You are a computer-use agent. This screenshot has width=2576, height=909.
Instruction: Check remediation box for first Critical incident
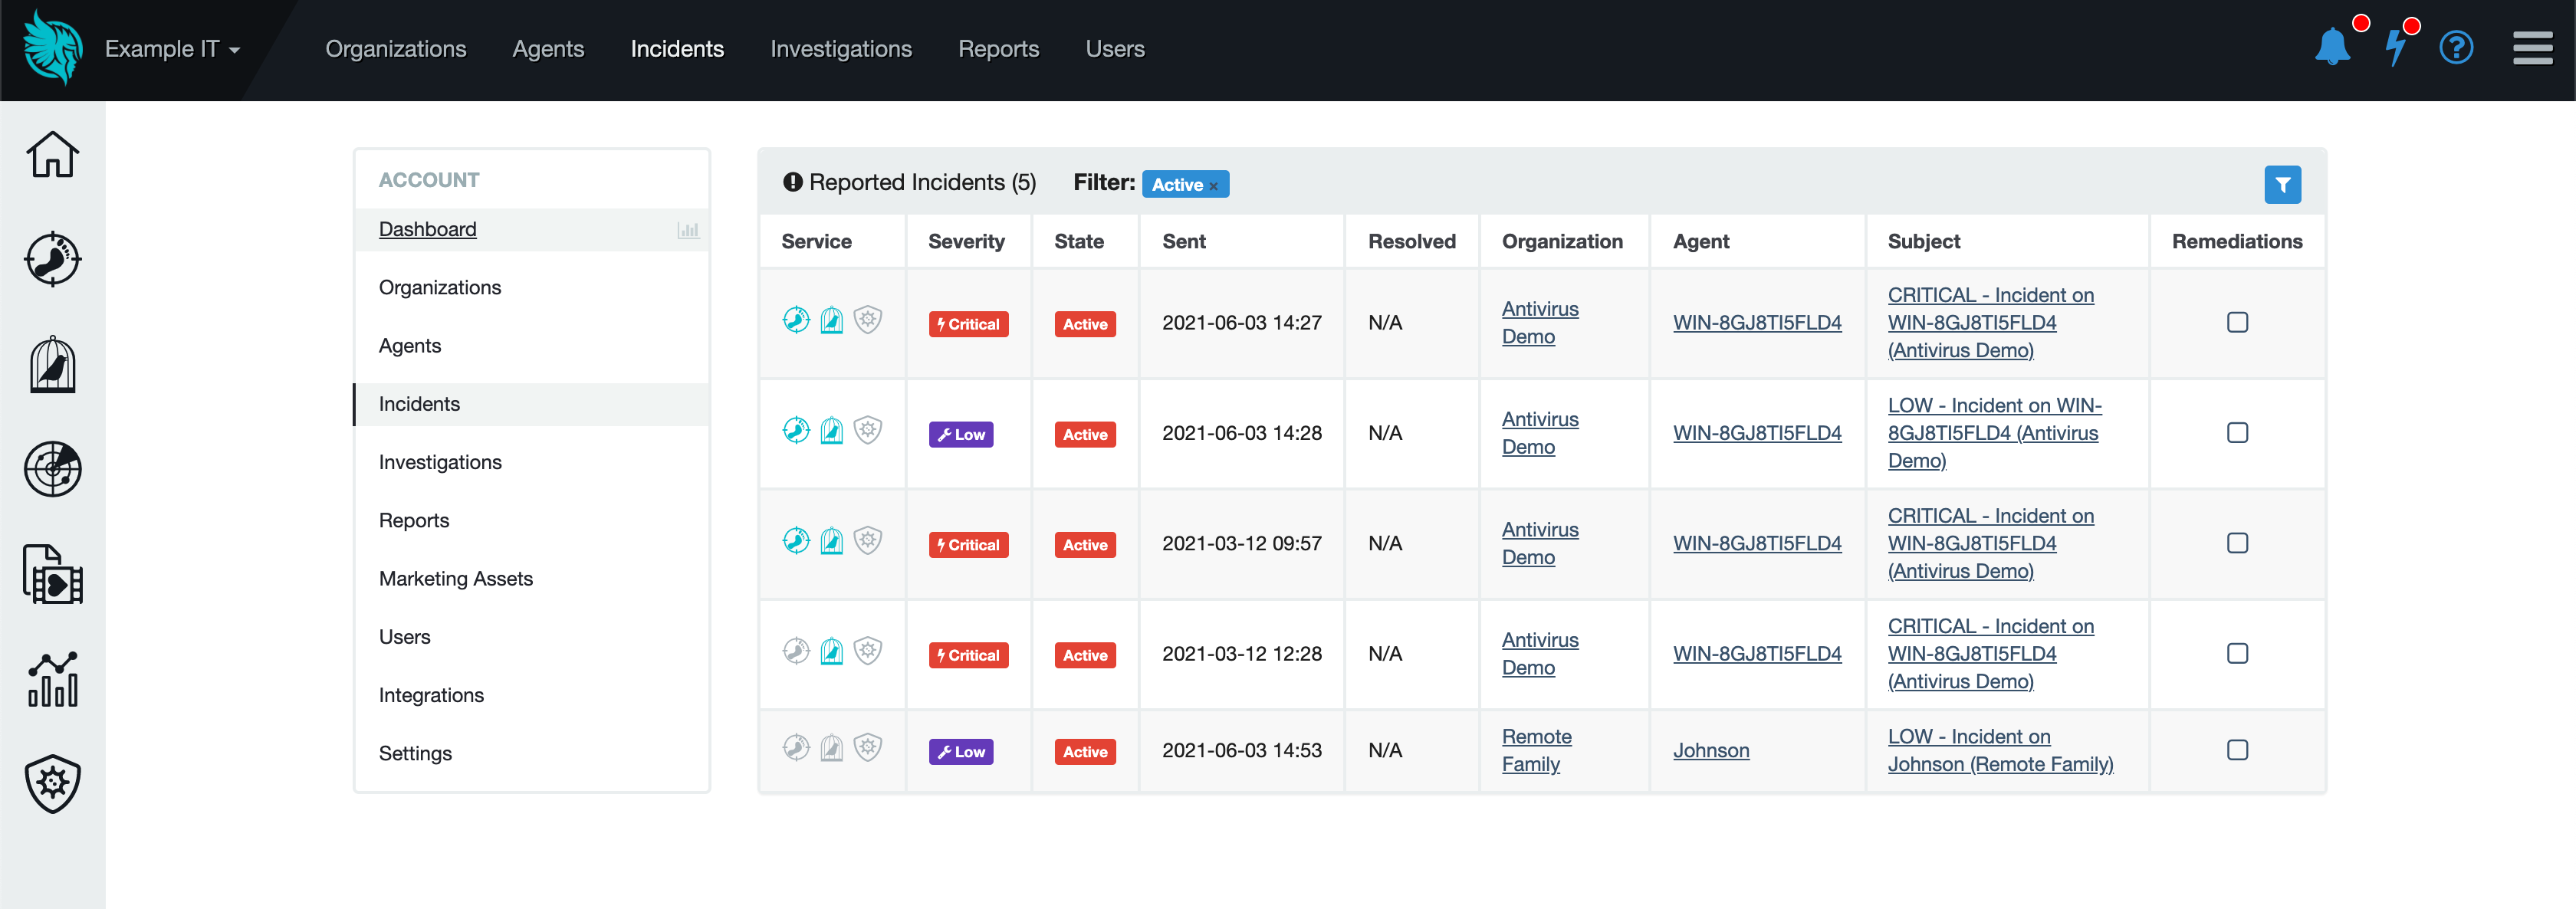coord(2237,322)
